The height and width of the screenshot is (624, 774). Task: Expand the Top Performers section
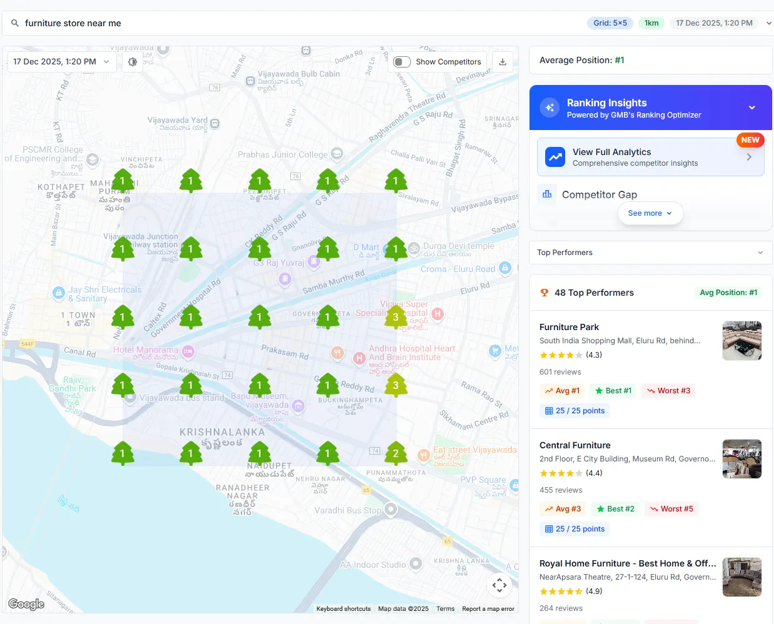coord(760,253)
